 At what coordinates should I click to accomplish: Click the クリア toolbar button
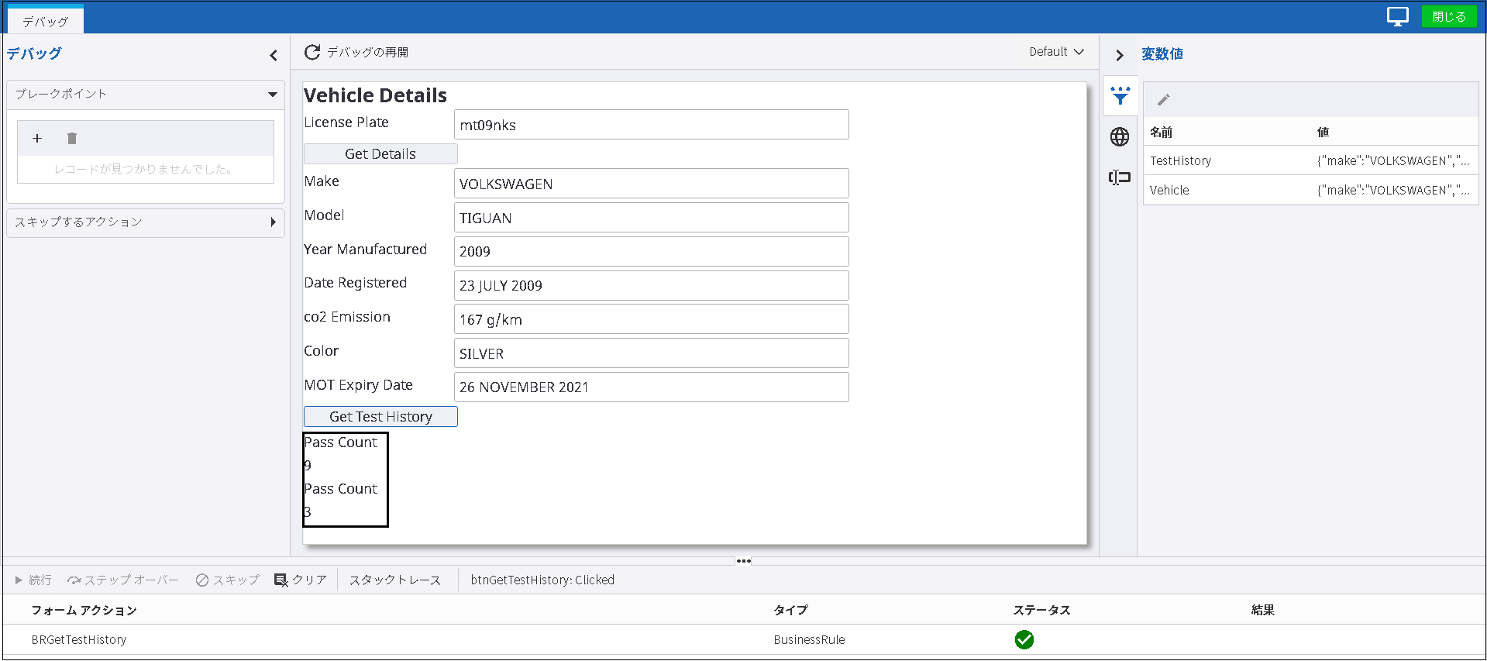[x=301, y=580]
